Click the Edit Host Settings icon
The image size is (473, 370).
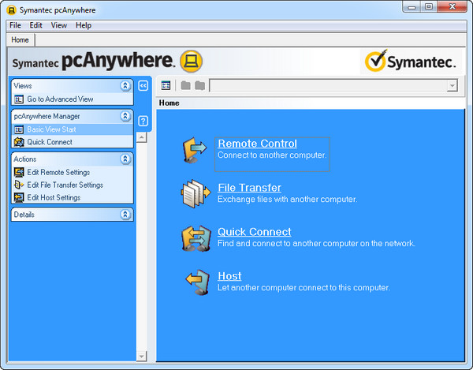[x=19, y=197]
